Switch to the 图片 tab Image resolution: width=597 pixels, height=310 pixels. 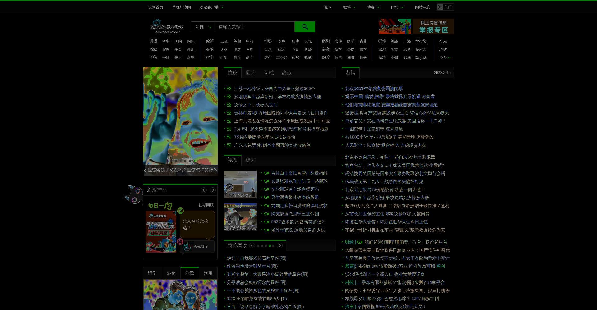(x=250, y=73)
